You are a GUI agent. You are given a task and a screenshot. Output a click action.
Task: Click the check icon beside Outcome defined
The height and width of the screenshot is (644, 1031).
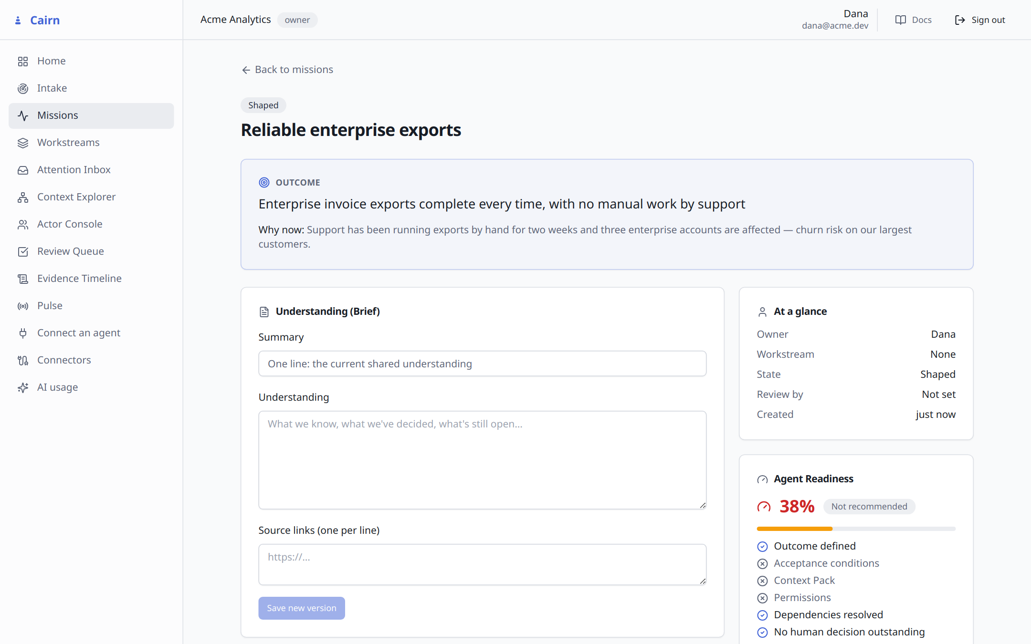(763, 547)
